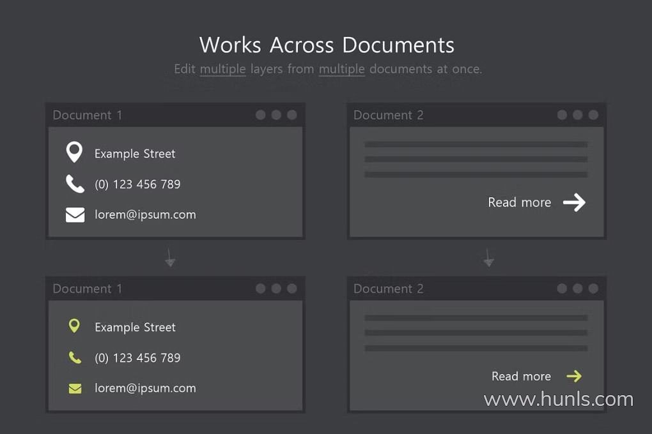Click the bottom Document 2 window title
652x434 pixels.
pos(389,288)
